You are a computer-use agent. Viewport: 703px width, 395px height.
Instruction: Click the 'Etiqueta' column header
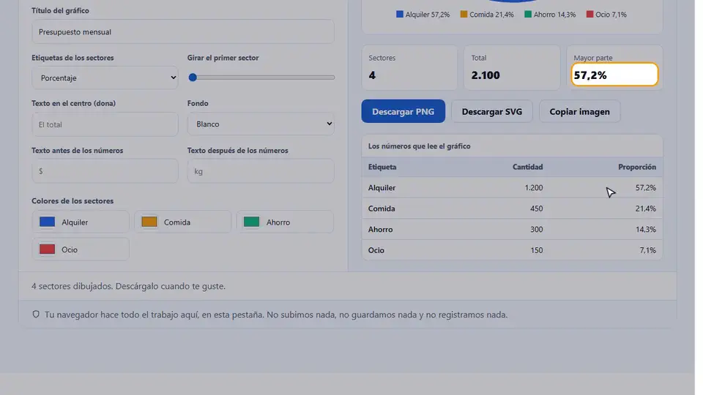coord(382,167)
